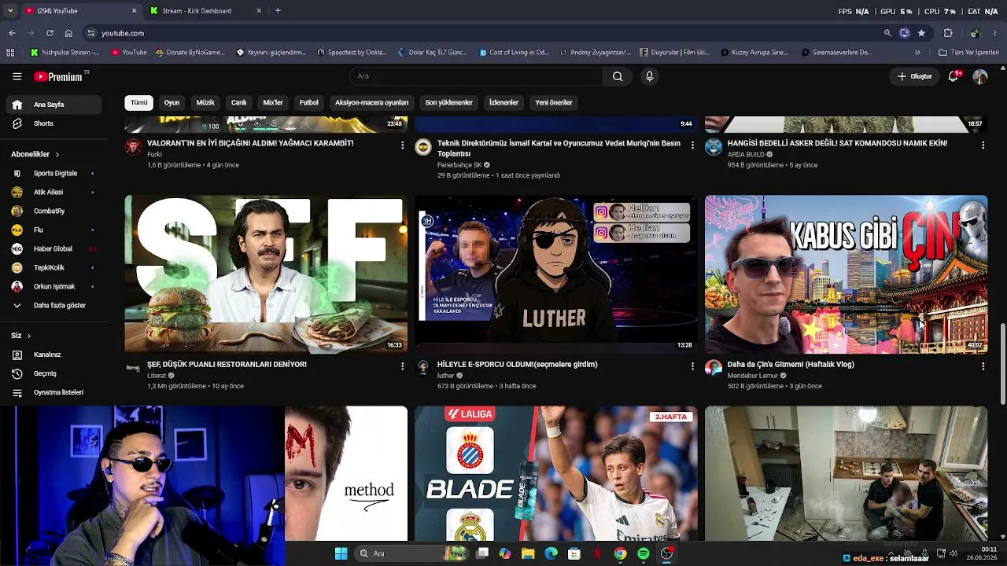Expand the Abonelikler section chevron
The width and height of the screenshot is (1007, 566).
point(57,155)
